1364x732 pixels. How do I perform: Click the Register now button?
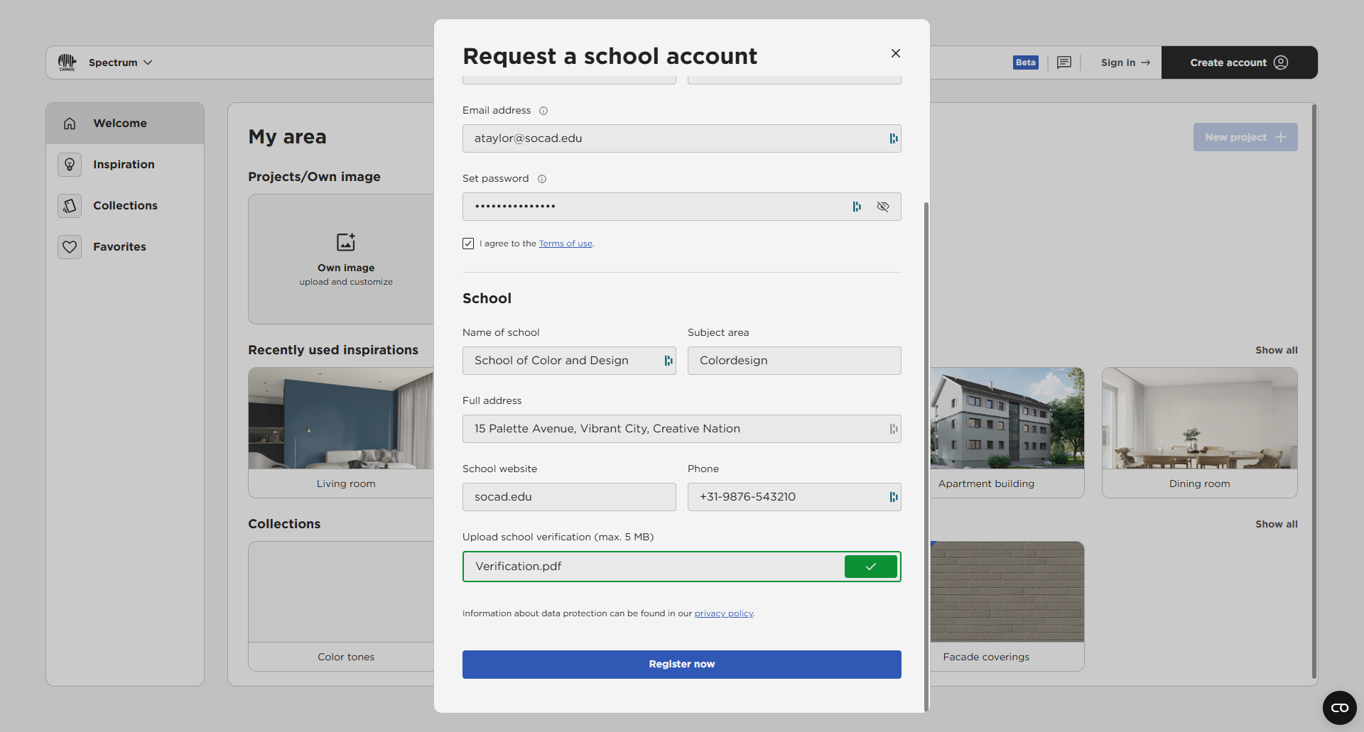681,664
